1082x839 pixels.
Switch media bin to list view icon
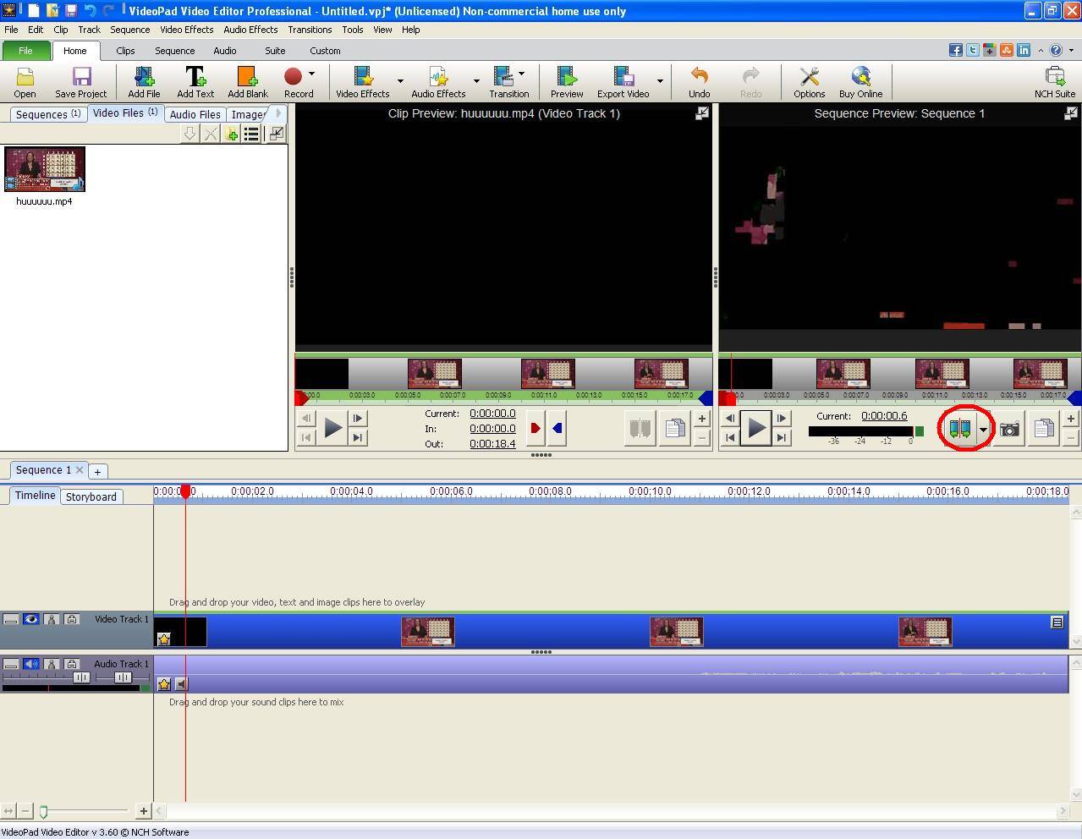(251, 134)
